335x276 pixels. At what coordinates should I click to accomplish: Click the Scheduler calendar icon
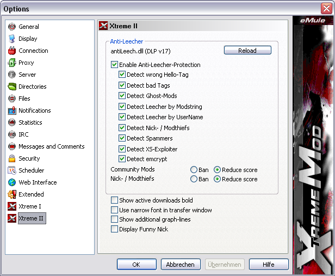pyautogui.click(x=12, y=170)
